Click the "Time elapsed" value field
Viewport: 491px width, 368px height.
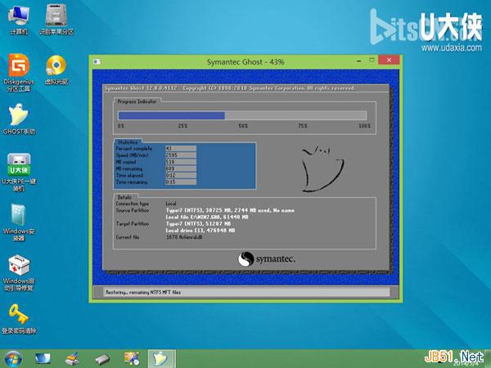click(181, 175)
